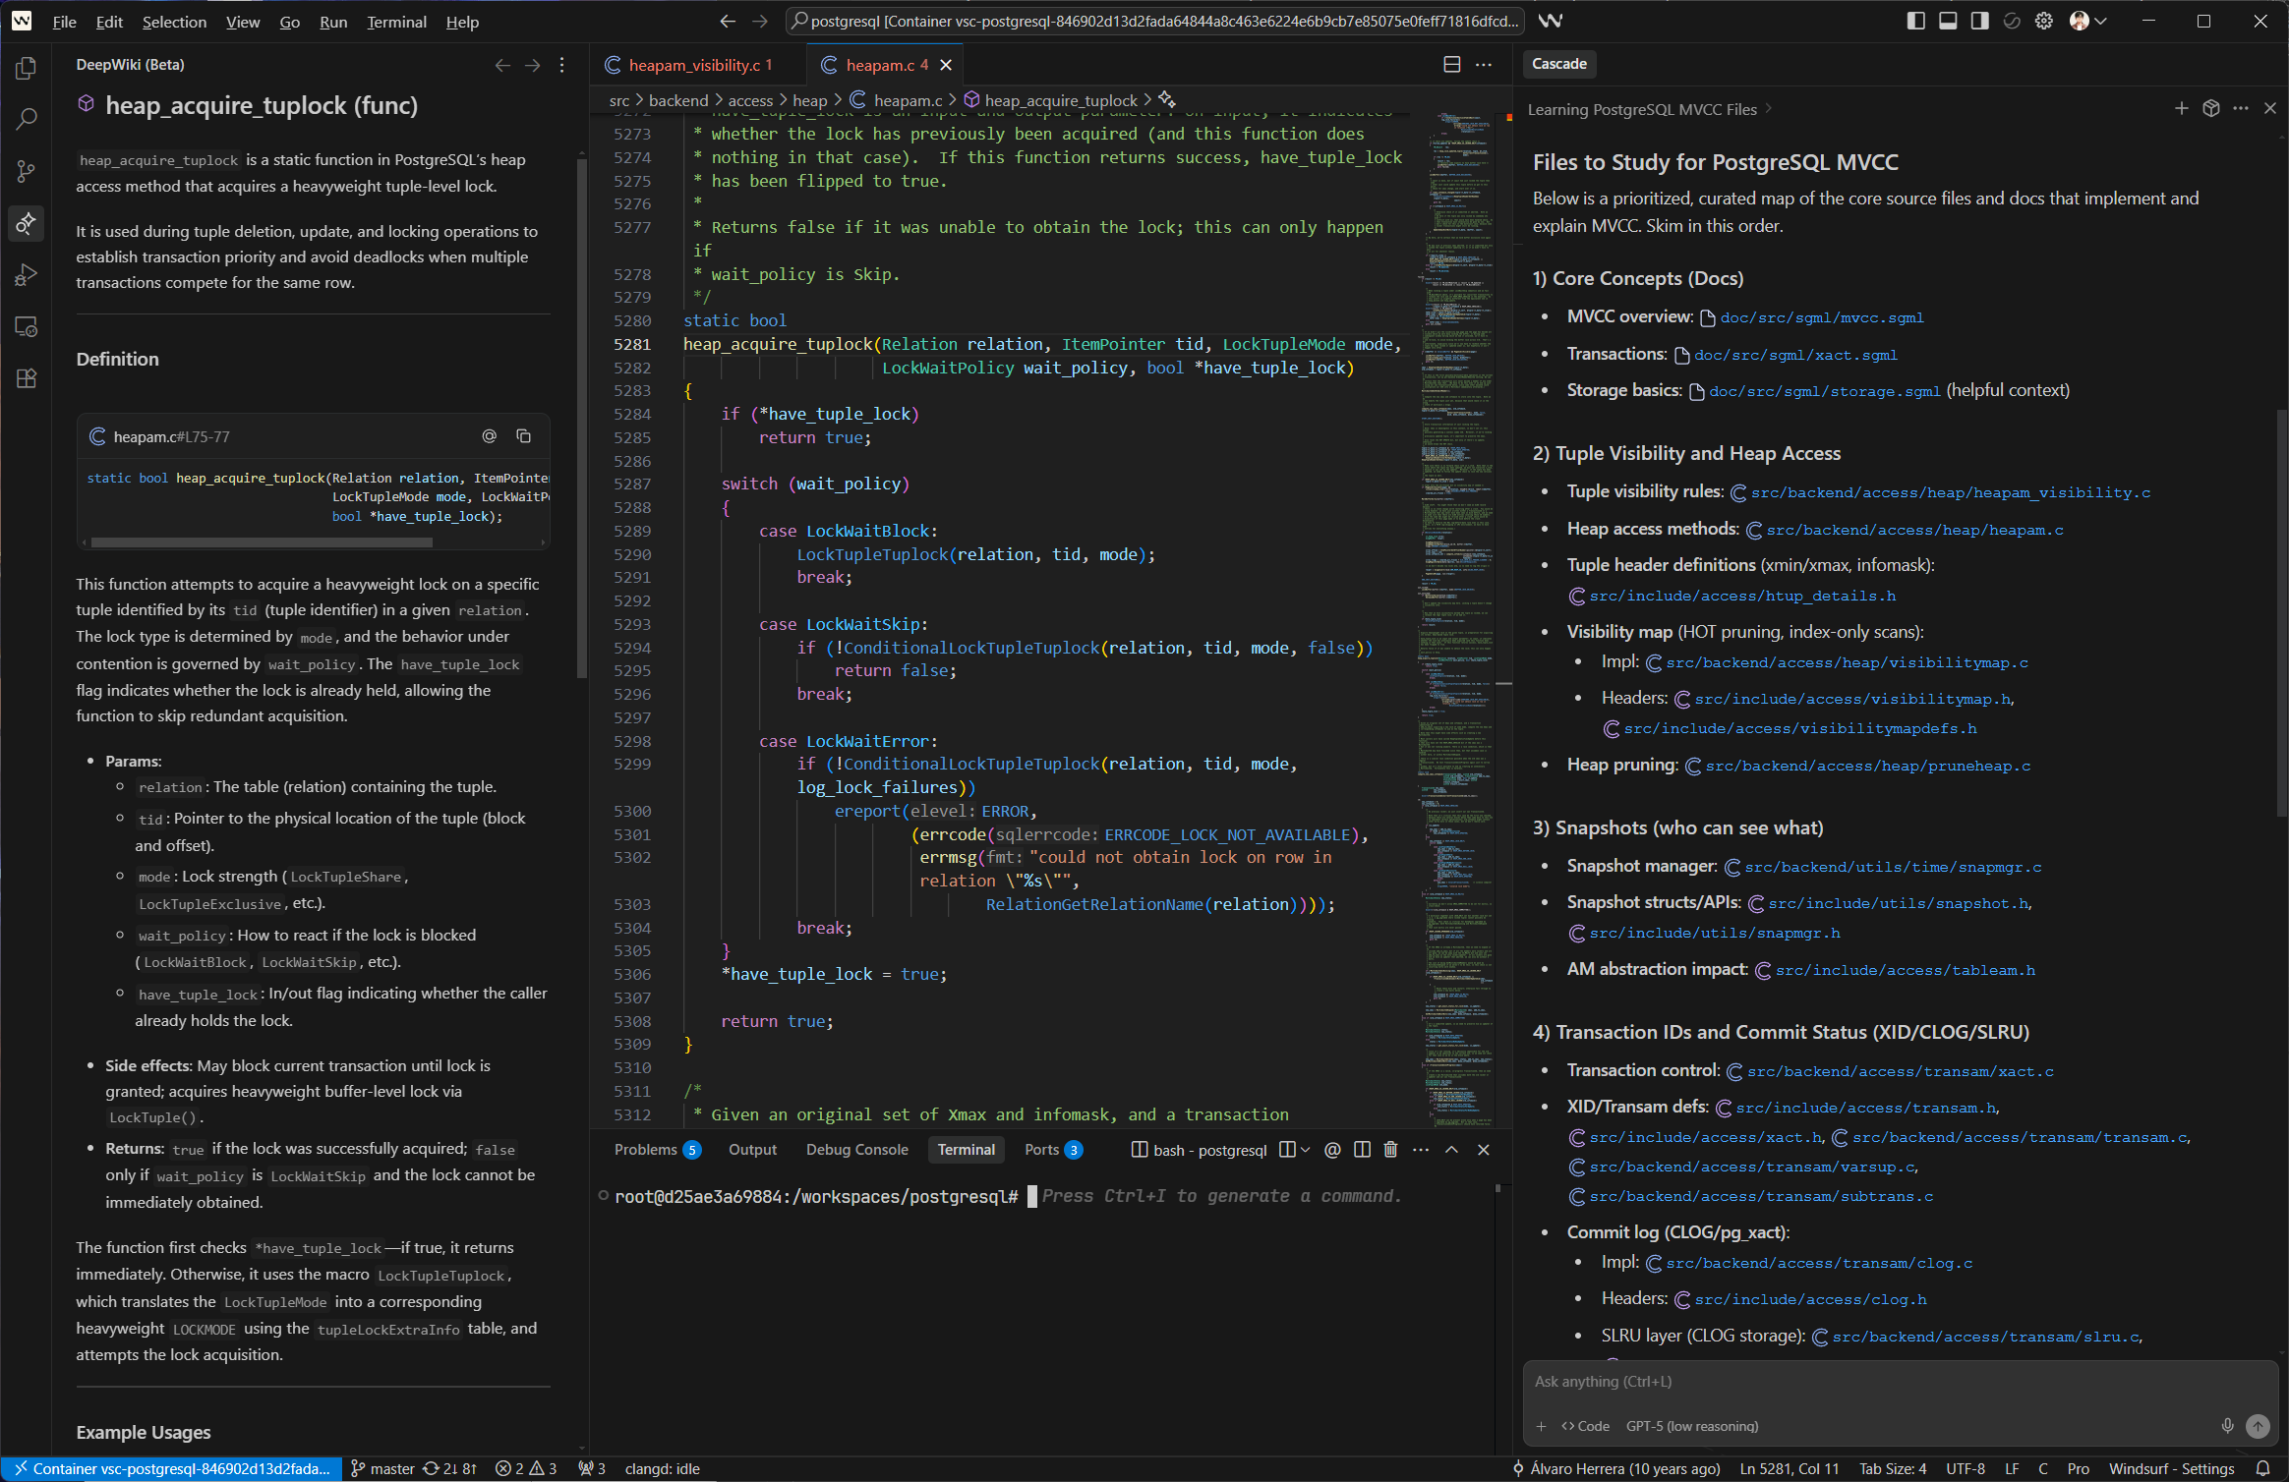The height and width of the screenshot is (1482, 2289).
Task: Switch to heapam_visibility.c tab
Action: [694, 65]
